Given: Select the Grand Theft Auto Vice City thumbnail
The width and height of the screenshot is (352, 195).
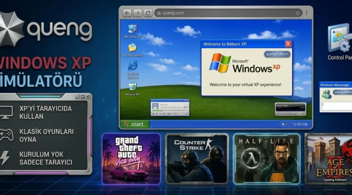Looking at the screenshot, I should (x=131, y=159).
